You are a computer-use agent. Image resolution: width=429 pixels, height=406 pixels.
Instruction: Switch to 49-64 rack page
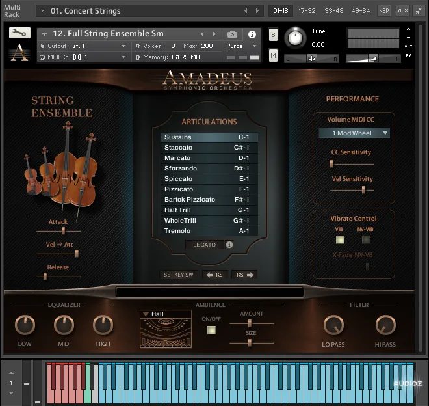[x=360, y=10]
